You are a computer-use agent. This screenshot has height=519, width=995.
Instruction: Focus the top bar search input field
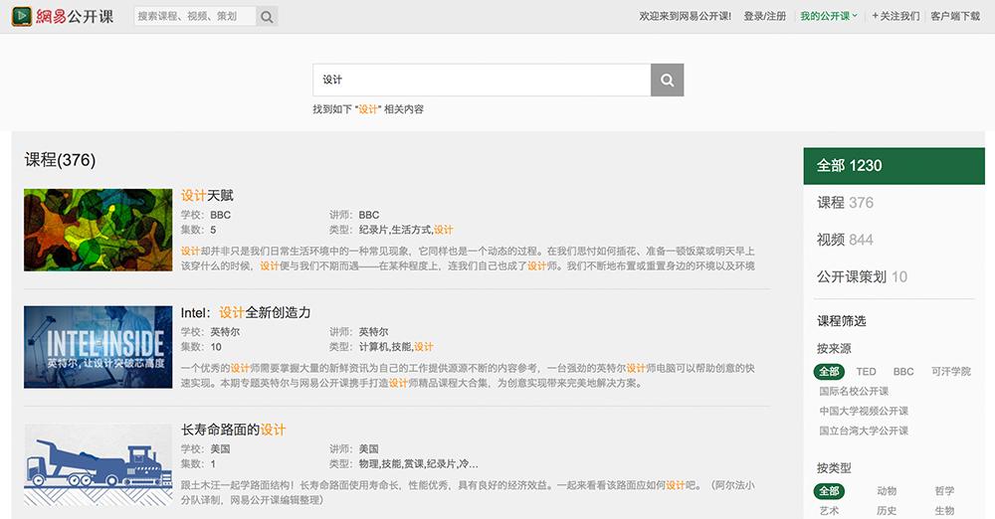[195, 17]
